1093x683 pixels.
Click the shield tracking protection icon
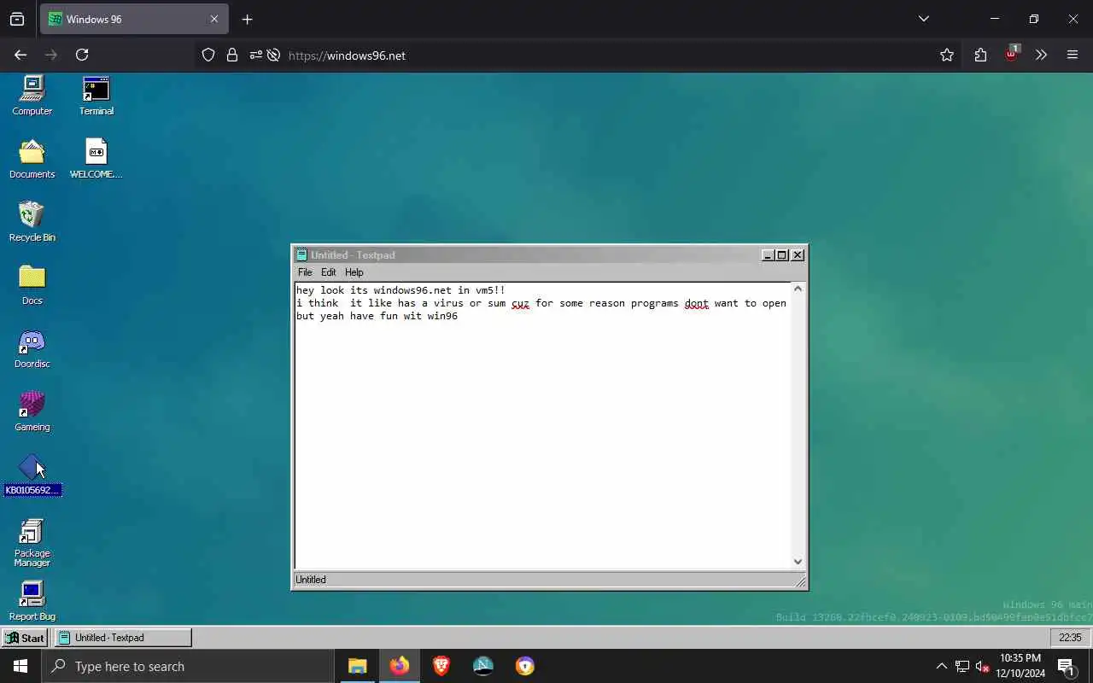208,55
